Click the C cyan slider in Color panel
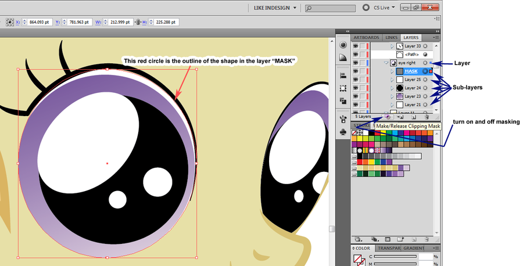Image resolution: width=523 pixels, height=266 pixels. [395, 257]
